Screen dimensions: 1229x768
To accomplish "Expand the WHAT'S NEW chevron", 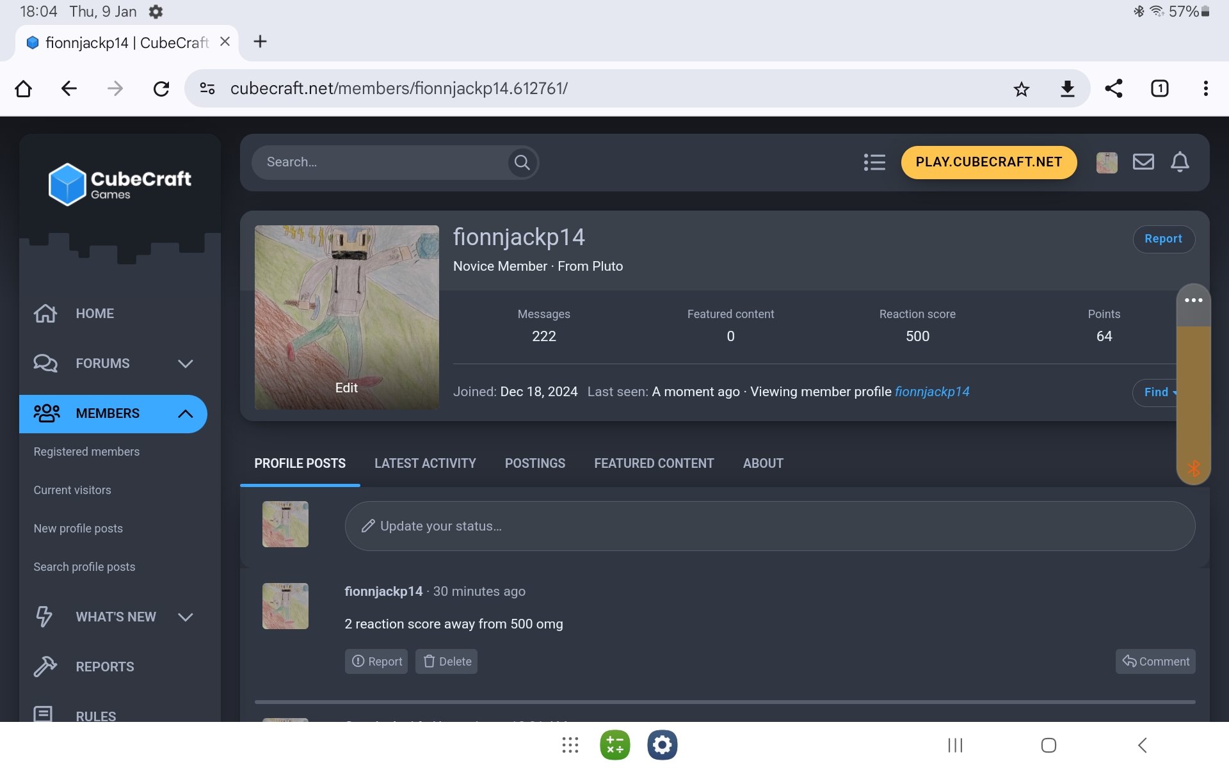I will (x=186, y=617).
